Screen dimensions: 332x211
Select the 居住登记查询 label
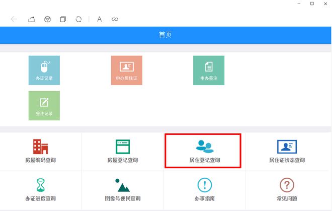click(x=205, y=160)
